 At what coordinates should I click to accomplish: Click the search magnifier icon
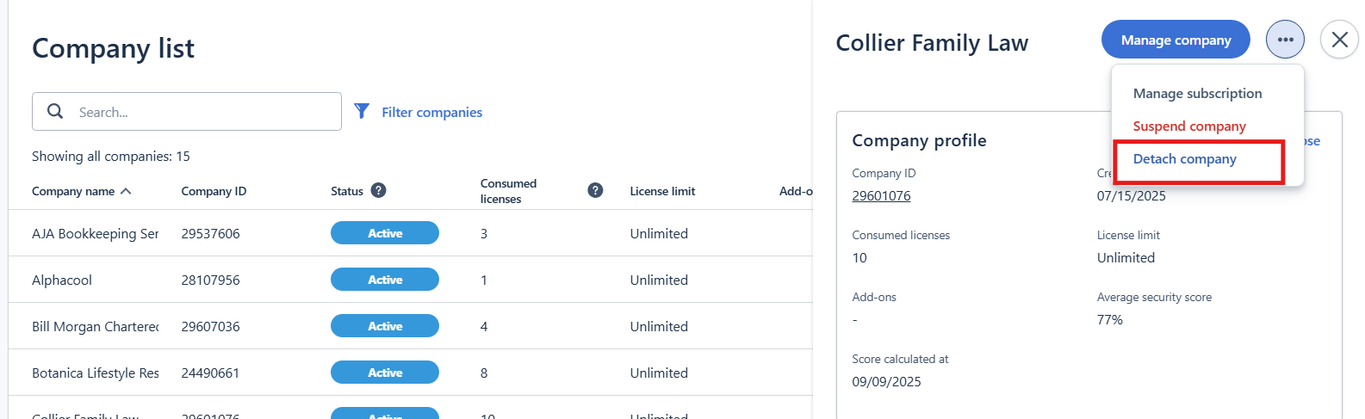tap(55, 112)
